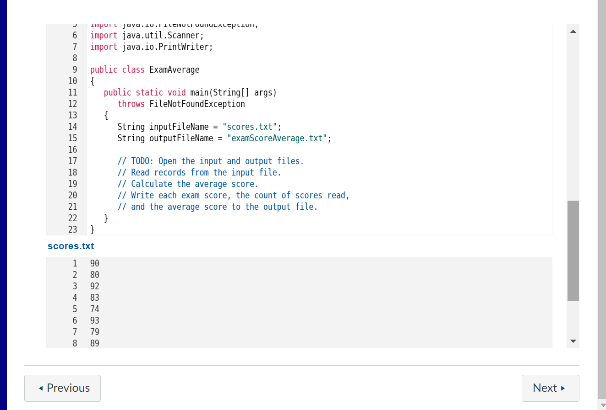Click the scroll-up arrow on the code panel
Screen dimensions: 606x410
pyautogui.click(x=573, y=31)
